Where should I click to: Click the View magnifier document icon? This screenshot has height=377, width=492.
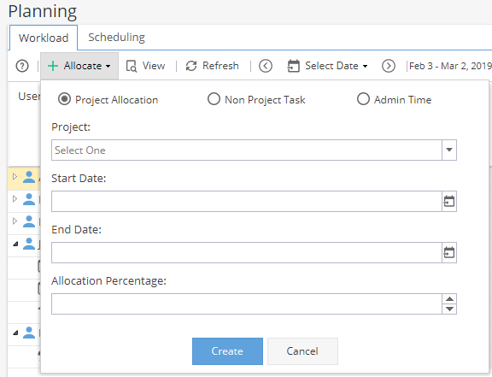(132, 66)
